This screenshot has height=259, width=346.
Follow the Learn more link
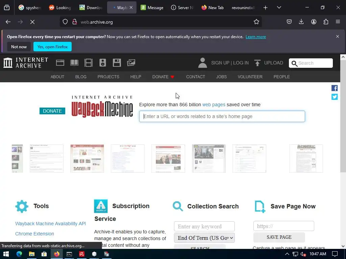point(256,37)
